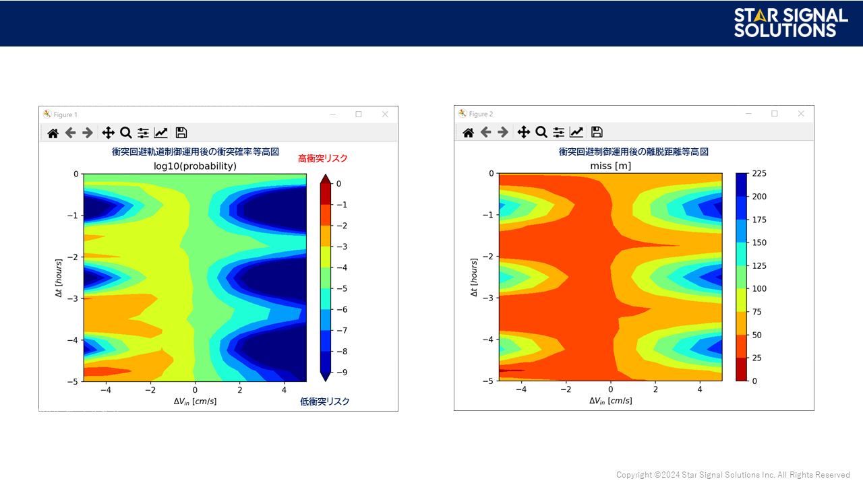Click the blue '低衝突リスク' label
This screenshot has height=485, width=863.
[x=325, y=401]
